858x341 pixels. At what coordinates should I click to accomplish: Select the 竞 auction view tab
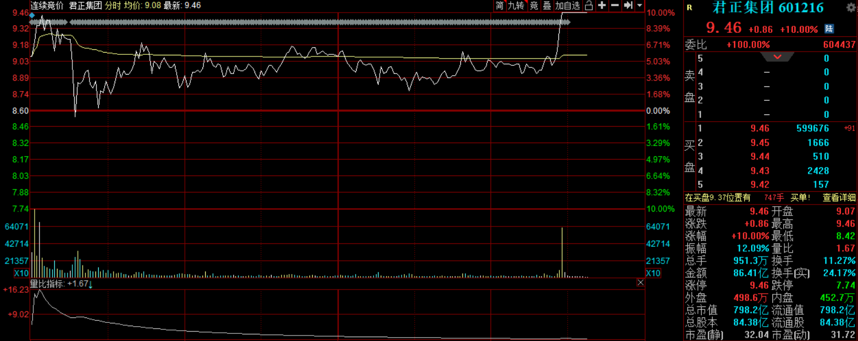[x=534, y=5]
